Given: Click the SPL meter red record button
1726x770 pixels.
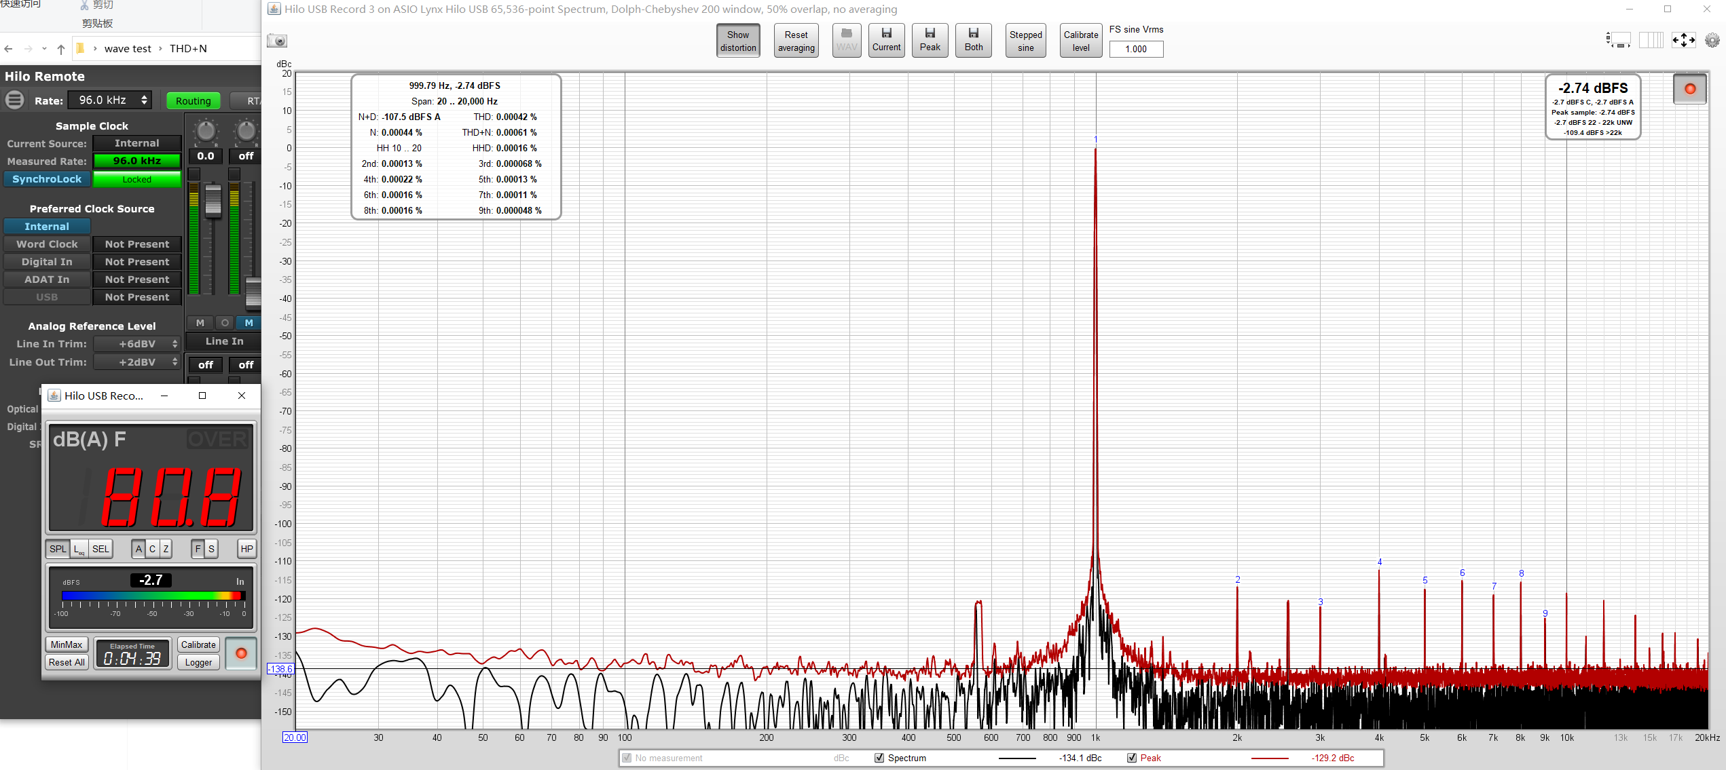Looking at the screenshot, I should click(x=241, y=653).
